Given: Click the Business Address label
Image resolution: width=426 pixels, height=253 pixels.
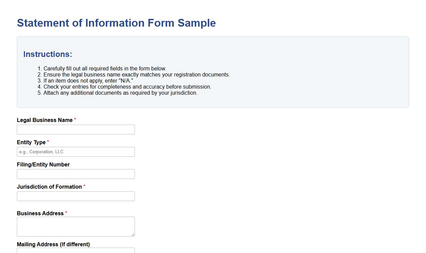Looking at the screenshot, I should (x=39, y=213).
